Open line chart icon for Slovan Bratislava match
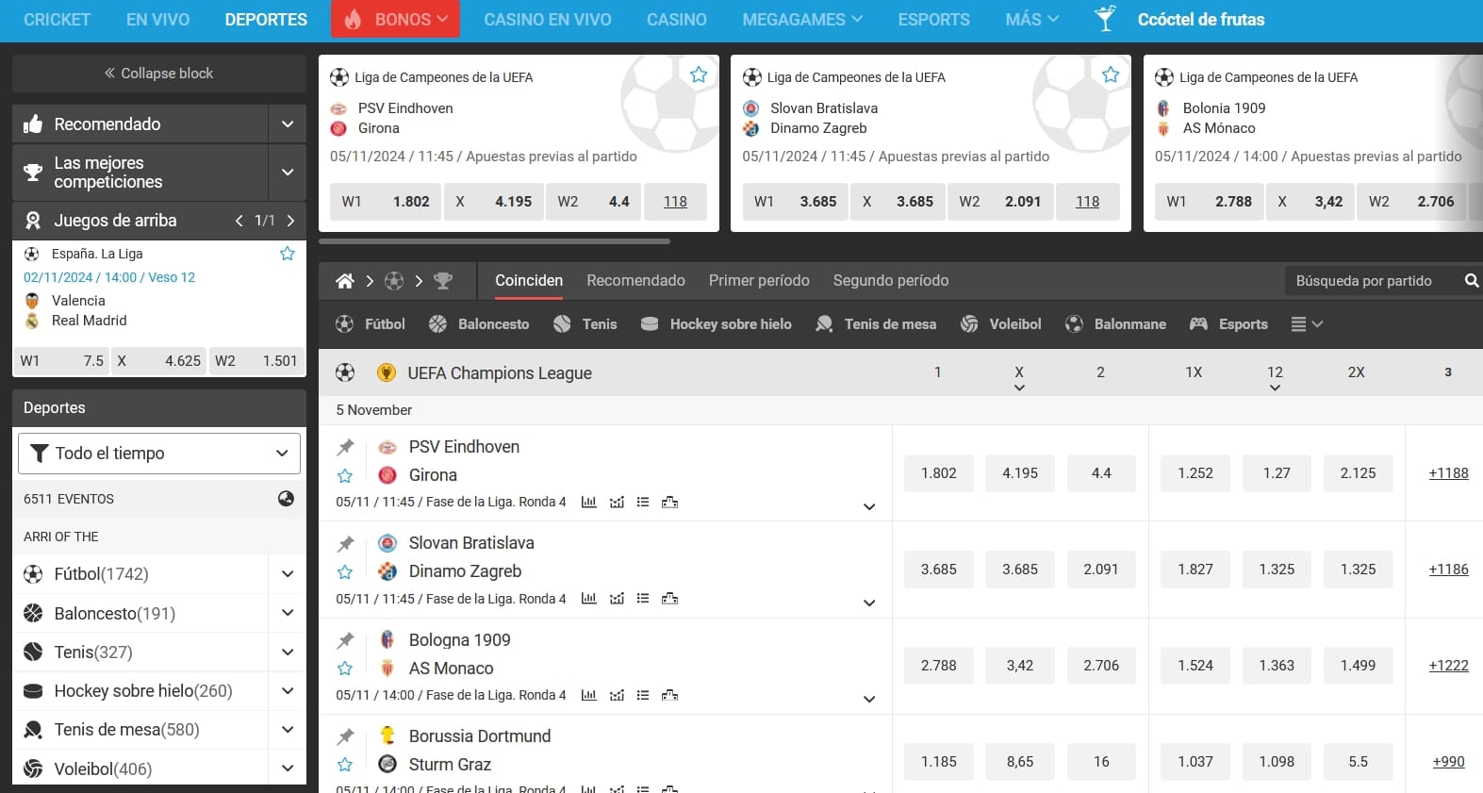 point(617,598)
